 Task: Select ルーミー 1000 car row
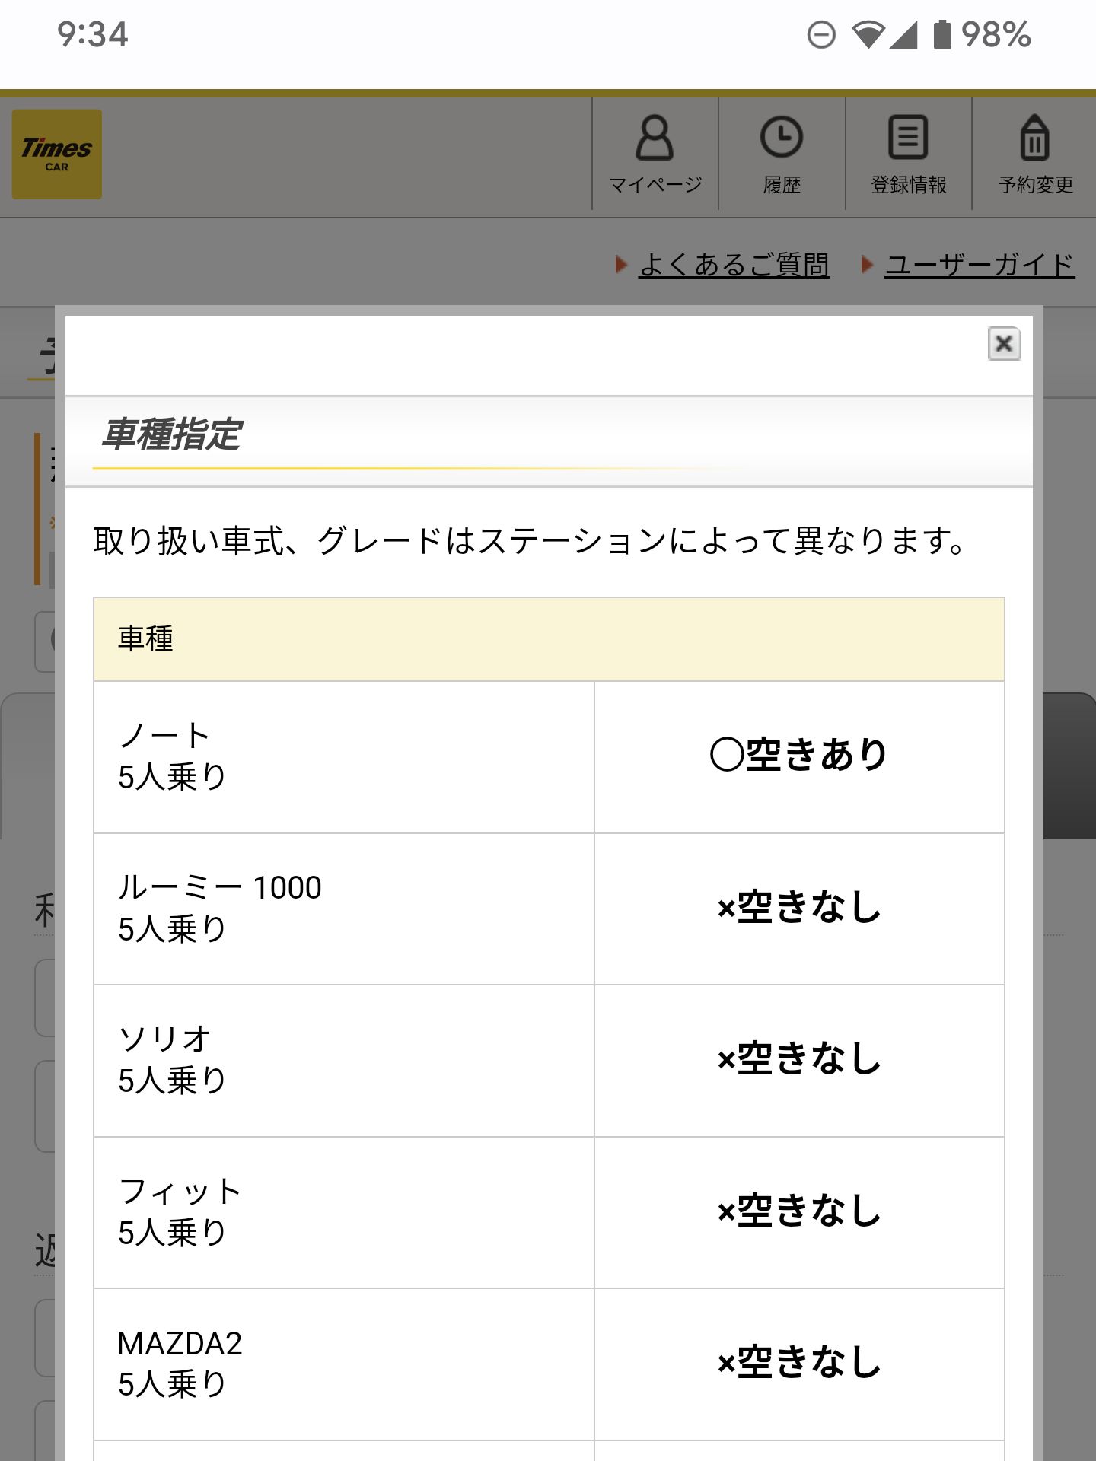342,908
